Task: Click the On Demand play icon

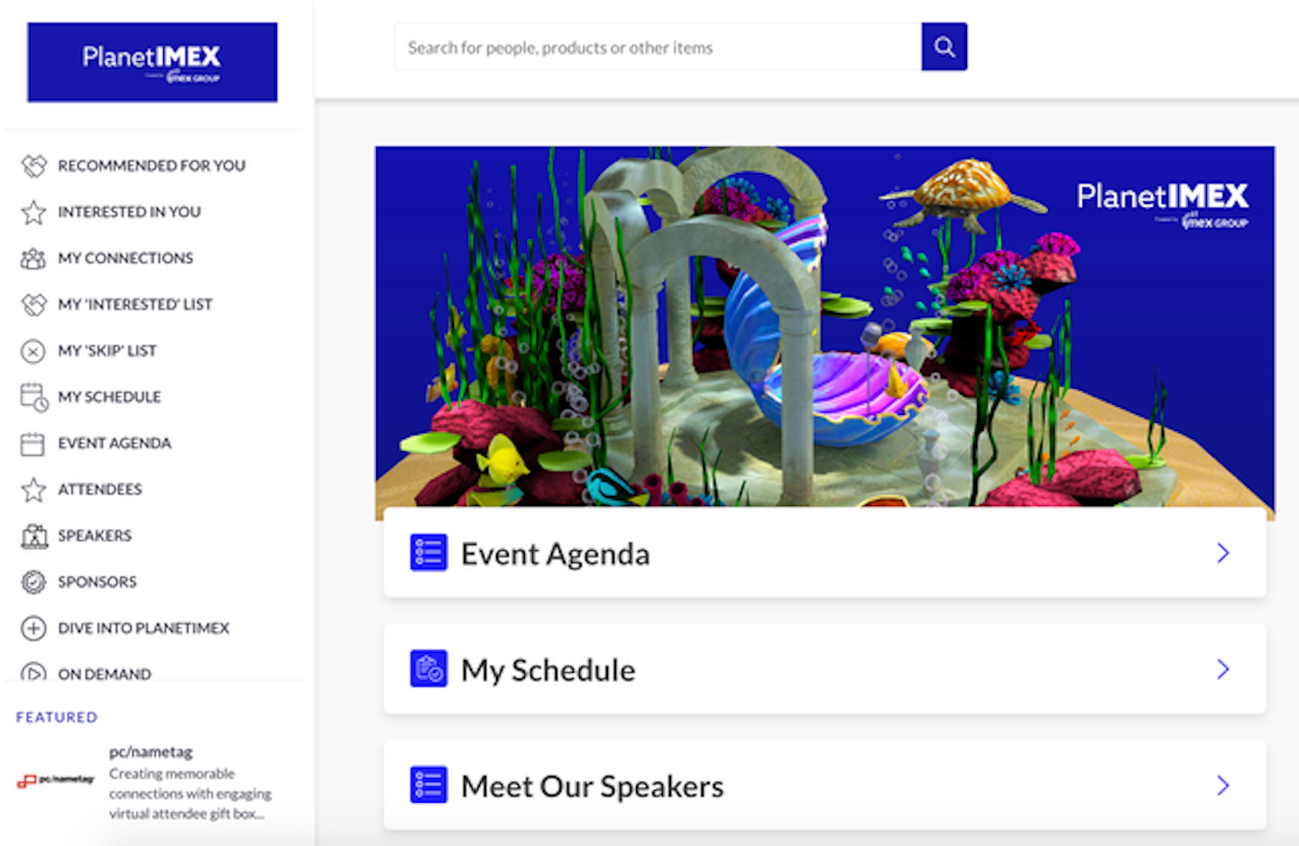Action: (x=33, y=674)
